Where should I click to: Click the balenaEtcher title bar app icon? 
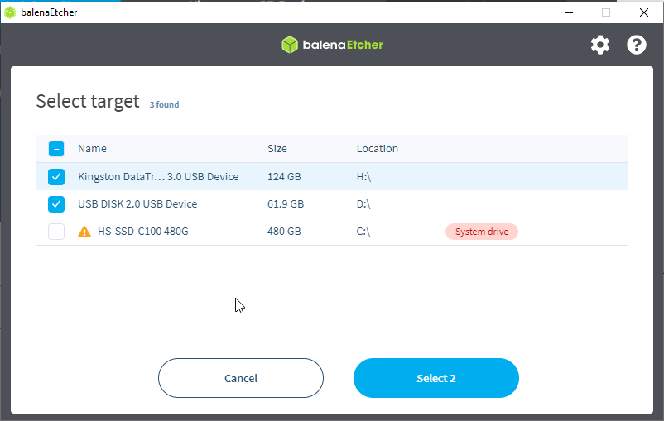tap(10, 12)
